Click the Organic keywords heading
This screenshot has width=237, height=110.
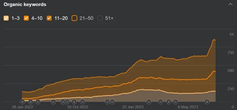(25, 5)
